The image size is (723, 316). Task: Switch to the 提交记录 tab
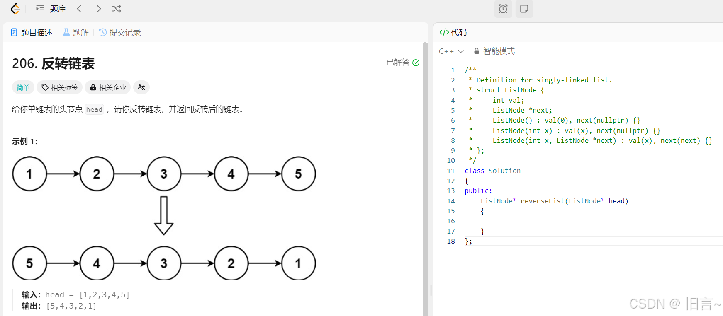click(120, 32)
